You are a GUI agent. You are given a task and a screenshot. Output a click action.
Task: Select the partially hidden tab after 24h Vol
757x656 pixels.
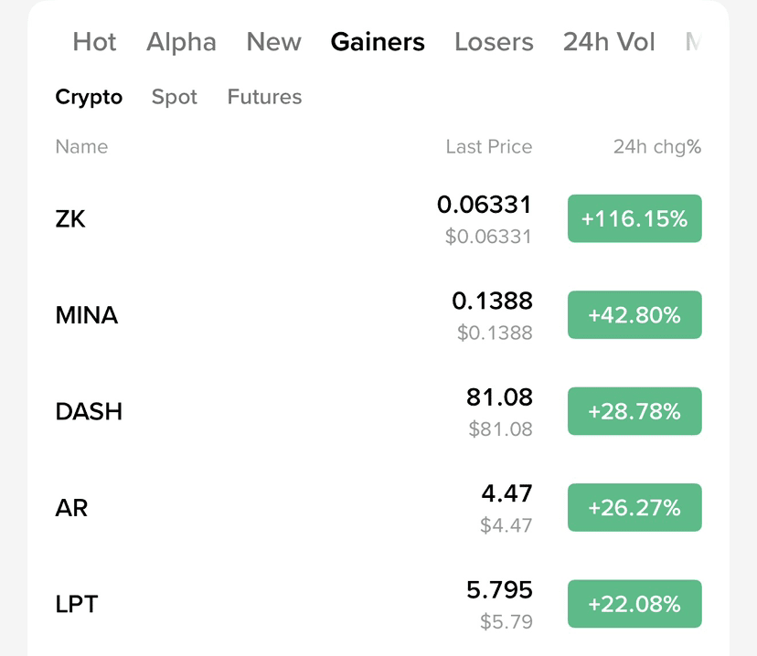(x=693, y=42)
